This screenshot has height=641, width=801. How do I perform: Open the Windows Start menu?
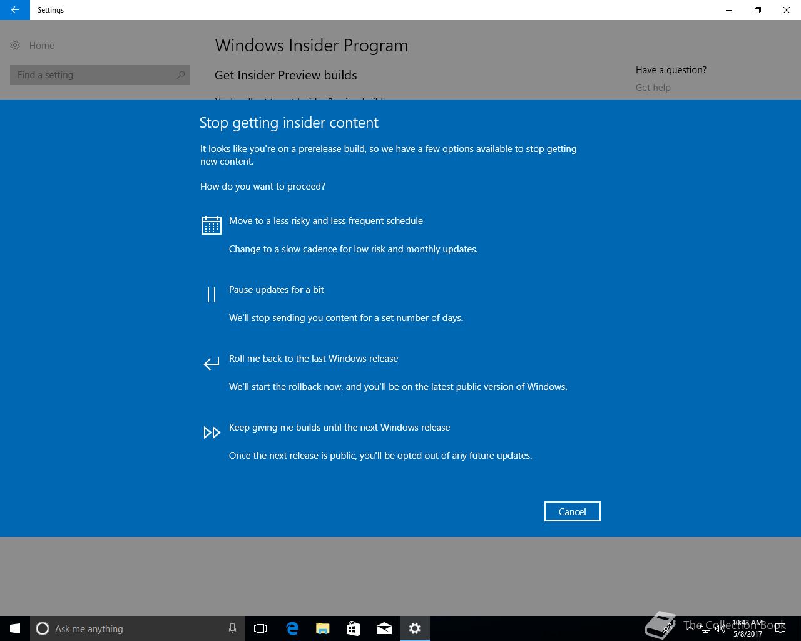(x=15, y=628)
